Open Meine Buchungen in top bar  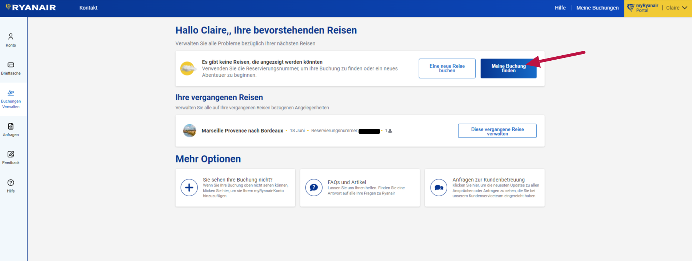pos(597,8)
